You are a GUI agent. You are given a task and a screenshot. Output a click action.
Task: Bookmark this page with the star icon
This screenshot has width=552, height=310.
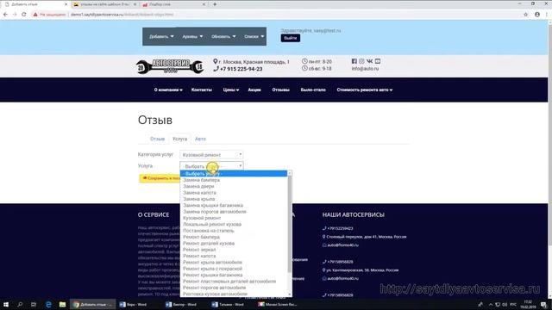tap(525, 15)
